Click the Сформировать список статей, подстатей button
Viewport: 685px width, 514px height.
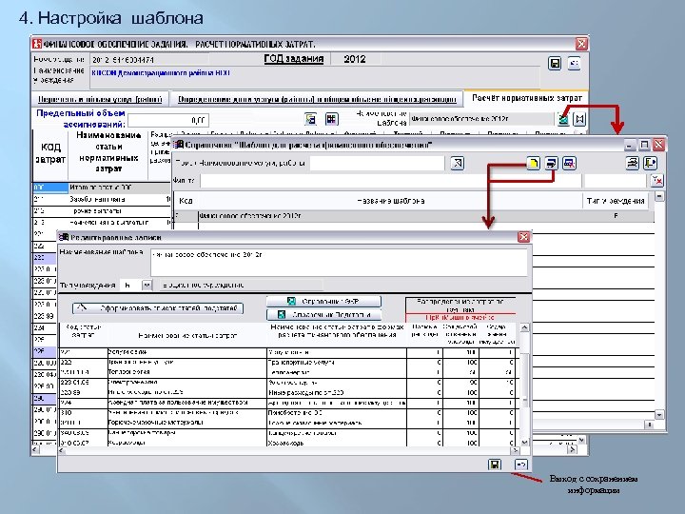pos(158,308)
